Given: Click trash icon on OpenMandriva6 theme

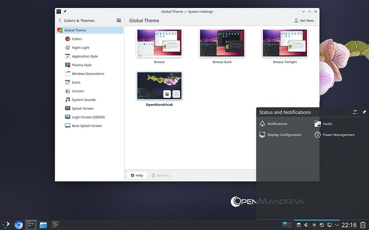Looking at the screenshot, I should click(176, 94).
